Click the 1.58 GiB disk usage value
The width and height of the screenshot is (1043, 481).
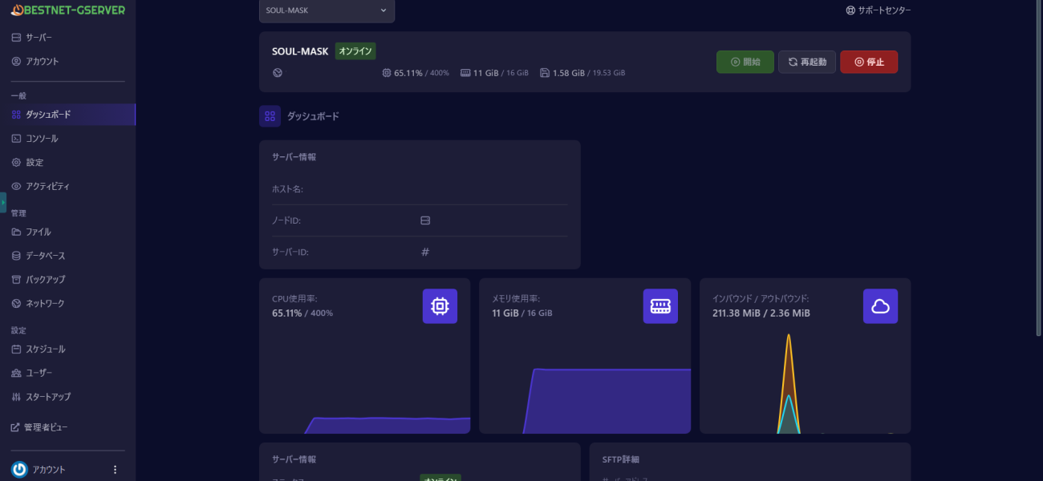[569, 73]
